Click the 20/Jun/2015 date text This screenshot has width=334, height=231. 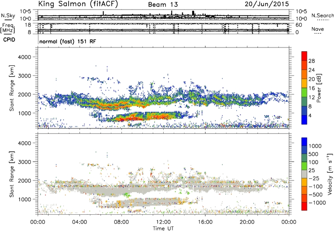click(267, 4)
